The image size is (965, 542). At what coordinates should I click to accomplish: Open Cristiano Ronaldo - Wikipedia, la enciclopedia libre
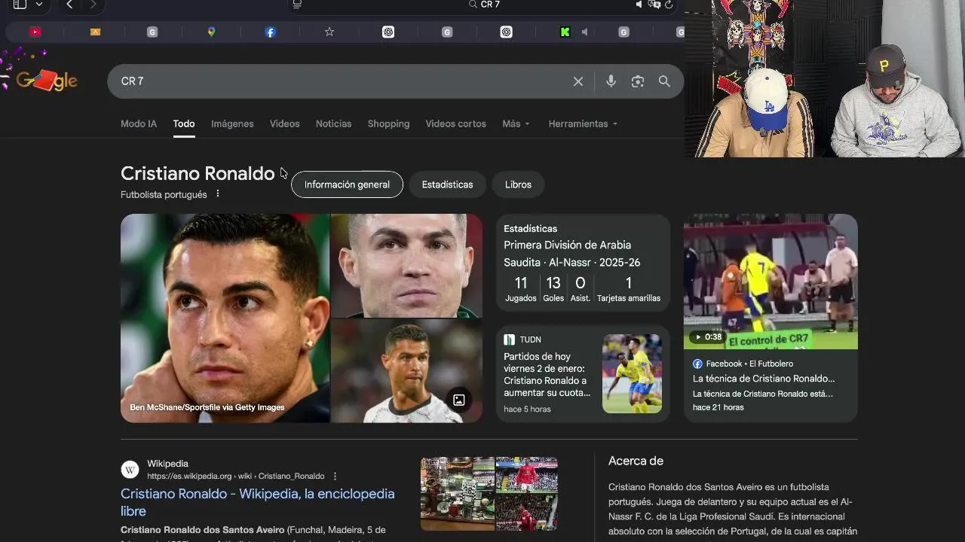click(258, 502)
